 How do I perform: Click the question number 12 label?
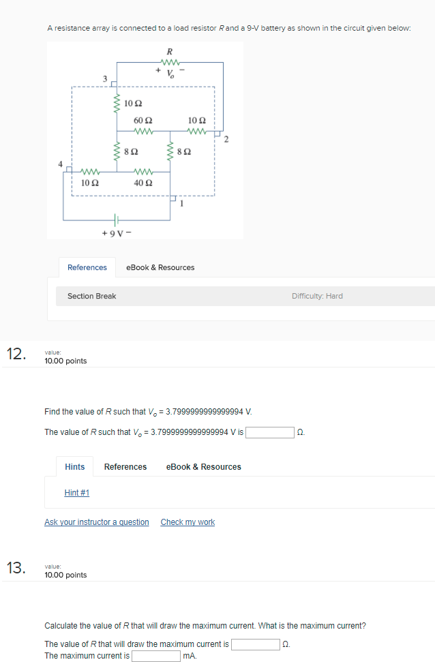tap(16, 353)
